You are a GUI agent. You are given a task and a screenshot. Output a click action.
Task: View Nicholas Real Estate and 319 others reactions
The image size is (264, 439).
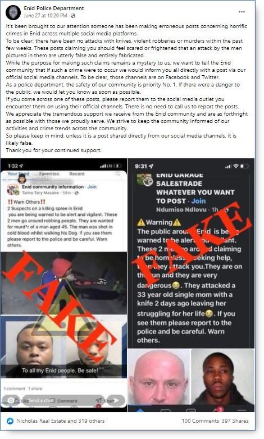61,420
